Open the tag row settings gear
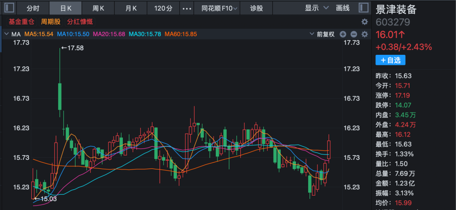The image size is (456, 210). point(365,22)
